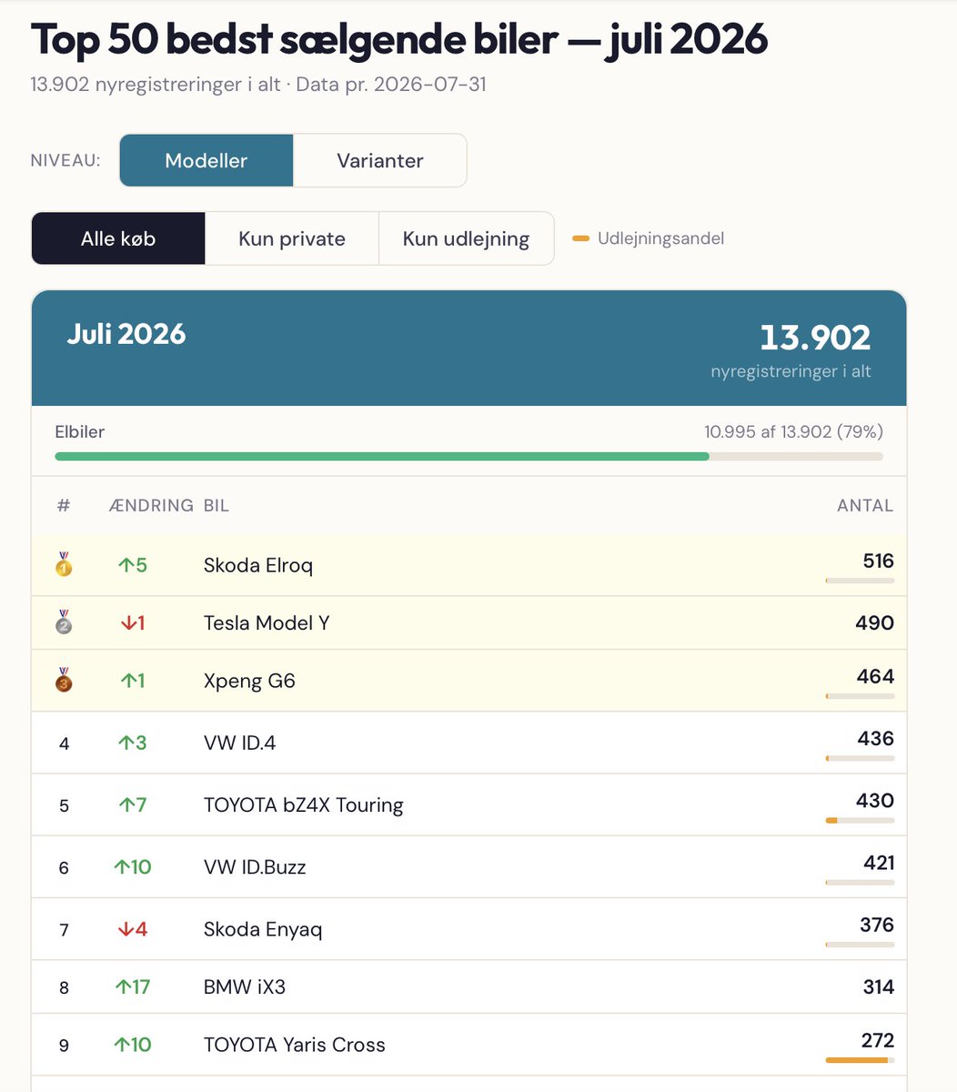This screenshot has height=1092, width=957.
Task: Click the up 5 change indicator for Skoda Elroq
Action: 133,565
